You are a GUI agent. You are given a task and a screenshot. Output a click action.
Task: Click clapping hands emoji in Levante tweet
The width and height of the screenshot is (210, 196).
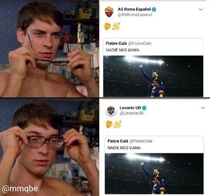point(118,124)
